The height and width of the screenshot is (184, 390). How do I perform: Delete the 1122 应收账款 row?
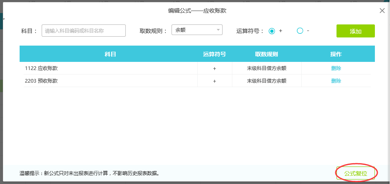[336, 68]
